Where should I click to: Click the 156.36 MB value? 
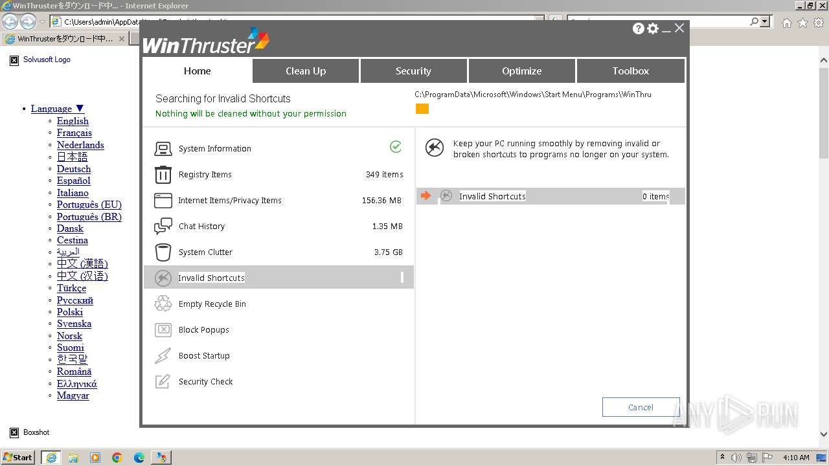point(381,201)
